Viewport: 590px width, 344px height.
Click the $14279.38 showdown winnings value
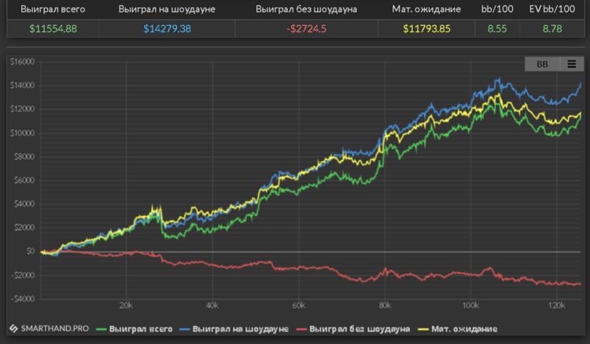[x=166, y=28]
